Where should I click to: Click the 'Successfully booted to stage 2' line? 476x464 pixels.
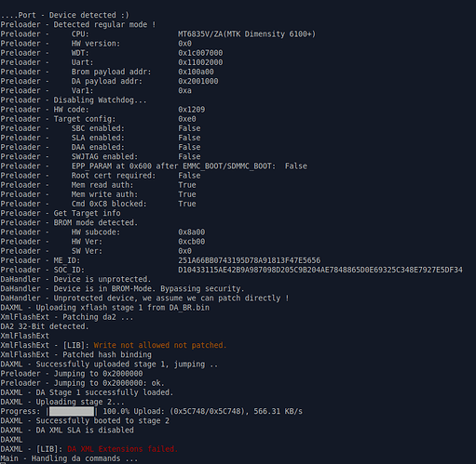pyautogui.click(x=85, y=420)
